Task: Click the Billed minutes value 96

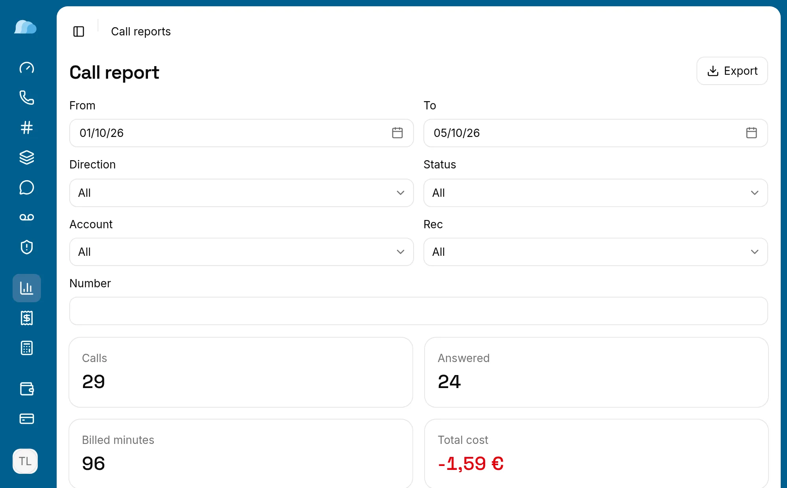Action: coord(94,464)
